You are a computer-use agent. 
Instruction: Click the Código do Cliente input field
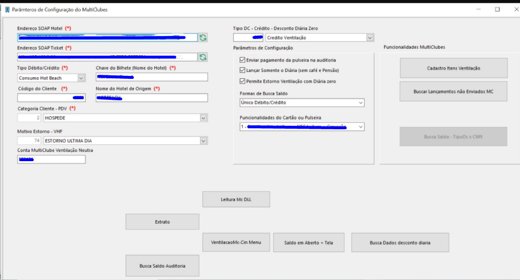coord(51,97)
